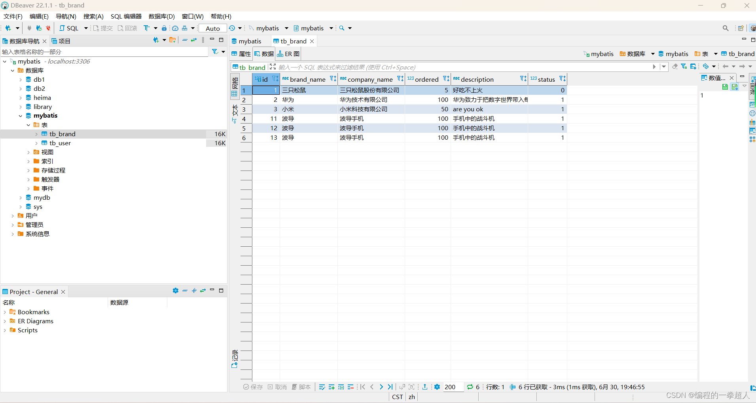Switch to the ER 图 tab
The height and width of the screenshot is (403, 756).
click(x=288, y=54)
